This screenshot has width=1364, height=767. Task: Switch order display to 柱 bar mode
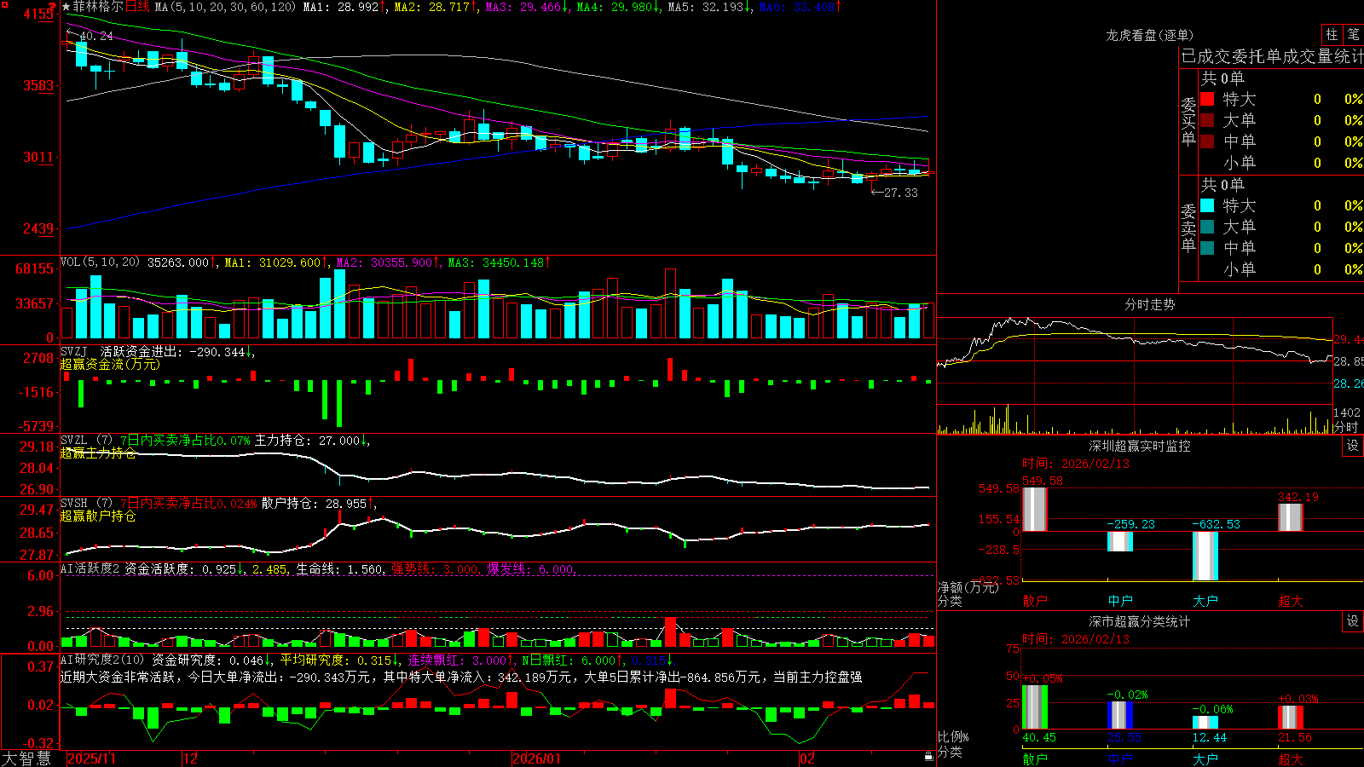(x=1332, y=34)
